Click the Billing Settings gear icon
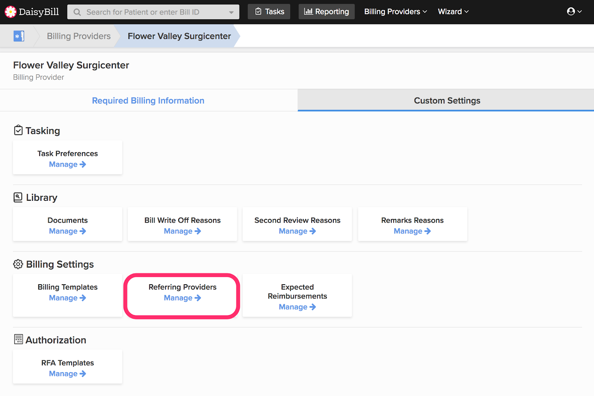Viewport: 594px width, 396px height. pyautogui.click(x=18, y=264)
